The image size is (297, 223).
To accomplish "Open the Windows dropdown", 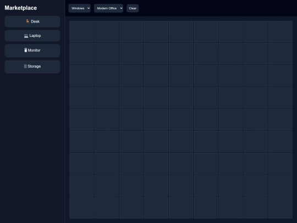I will 80,8.
